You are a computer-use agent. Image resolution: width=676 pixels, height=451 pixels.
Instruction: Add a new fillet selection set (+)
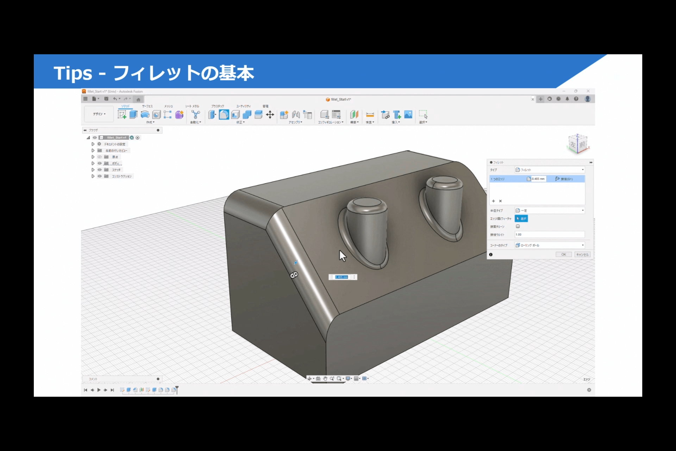pos(493,201)
